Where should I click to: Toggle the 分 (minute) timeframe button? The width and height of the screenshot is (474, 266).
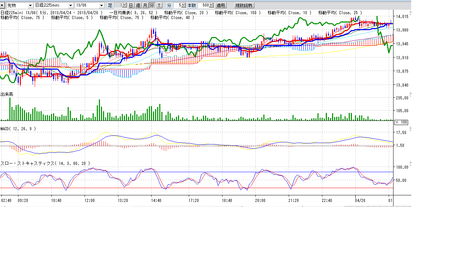(x=152, y=6)
